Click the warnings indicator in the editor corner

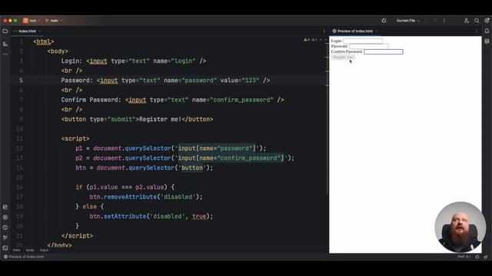[311, 40]
